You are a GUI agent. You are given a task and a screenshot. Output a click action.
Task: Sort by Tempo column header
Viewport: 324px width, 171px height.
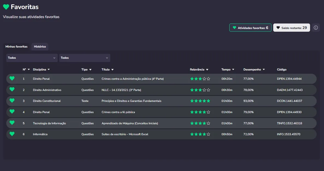228,69
